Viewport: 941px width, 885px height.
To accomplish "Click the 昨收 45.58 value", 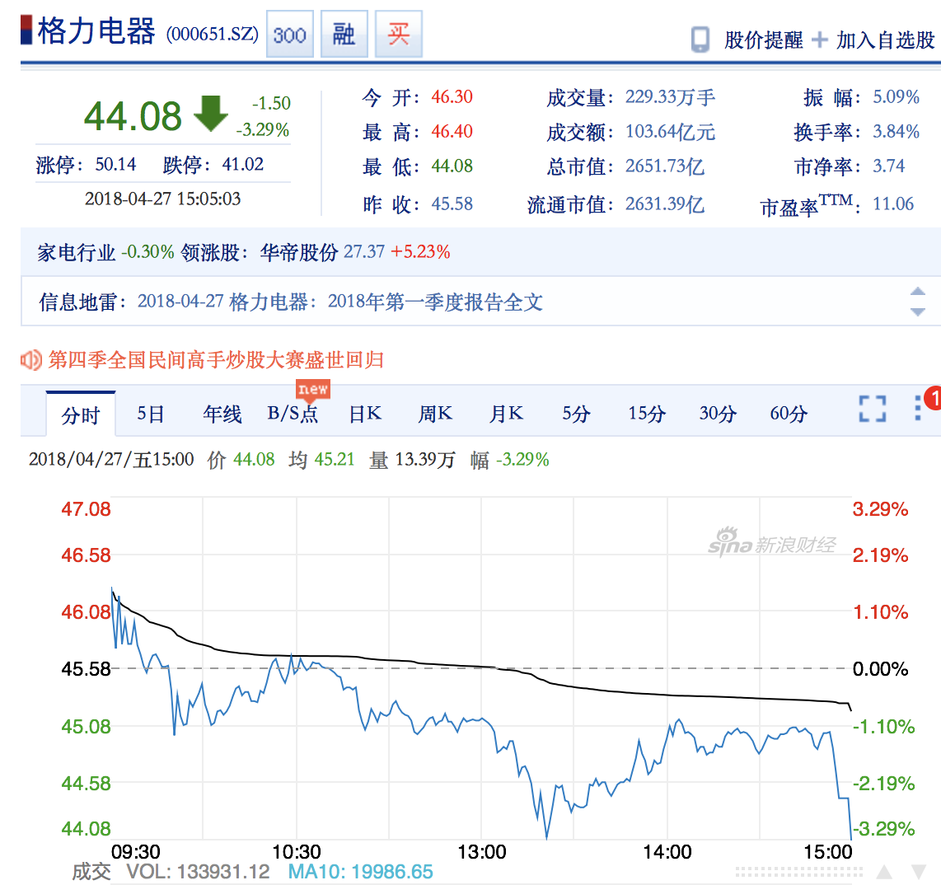I will (452, 204).
